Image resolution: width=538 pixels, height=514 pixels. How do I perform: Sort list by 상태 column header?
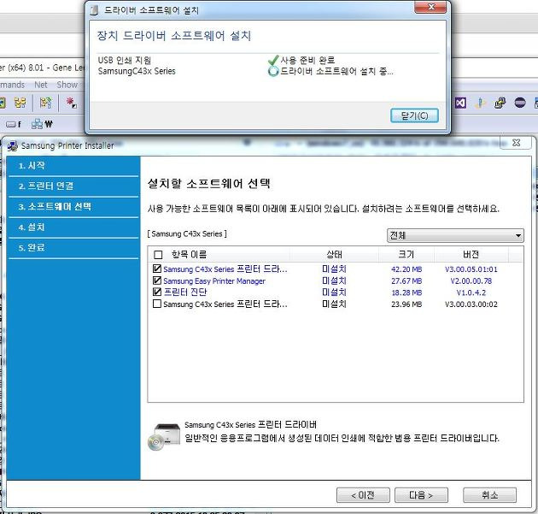(x=334, y=255)
